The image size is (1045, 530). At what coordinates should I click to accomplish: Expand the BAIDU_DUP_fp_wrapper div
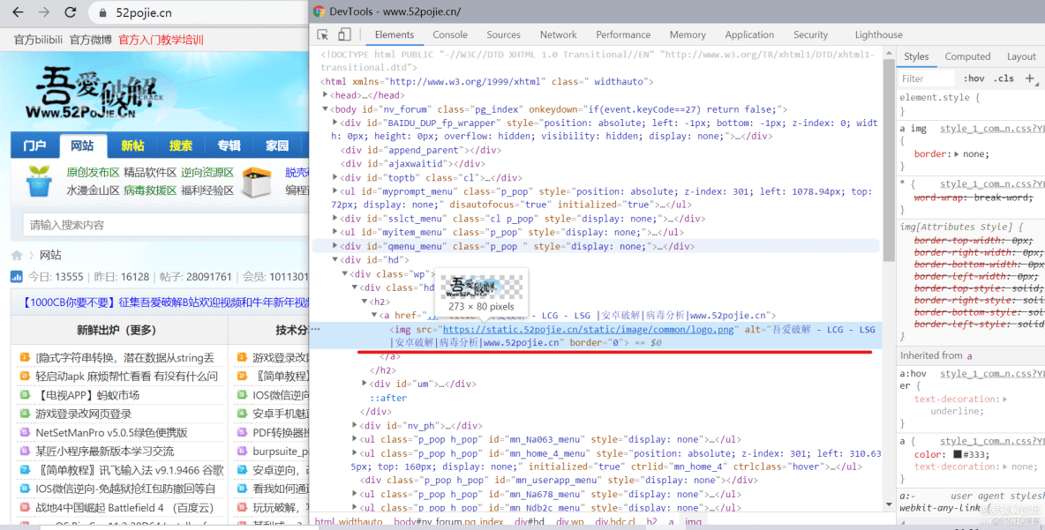[x=335, y=123]
